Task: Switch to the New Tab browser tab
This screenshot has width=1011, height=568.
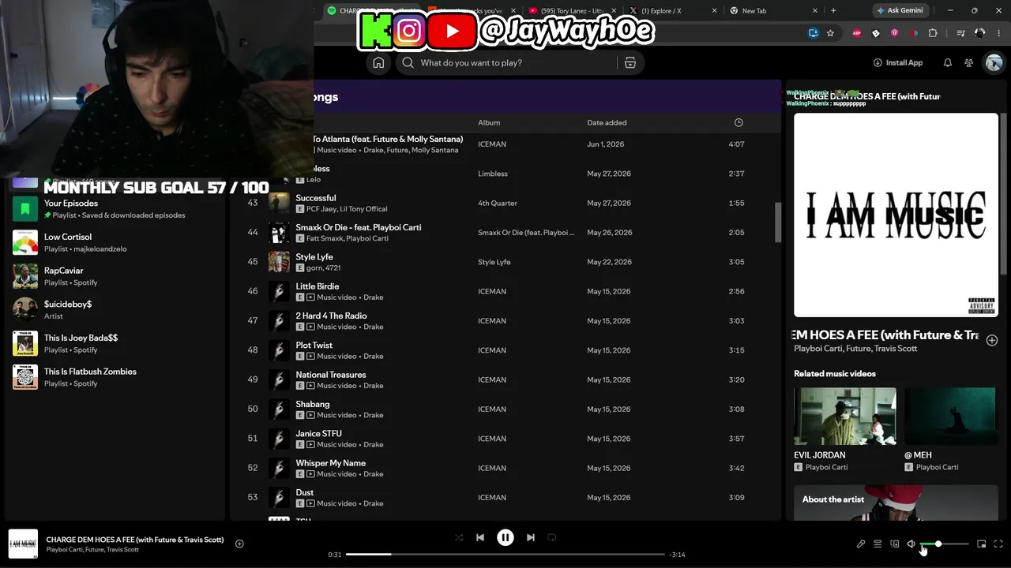Action: coord(754,11)
